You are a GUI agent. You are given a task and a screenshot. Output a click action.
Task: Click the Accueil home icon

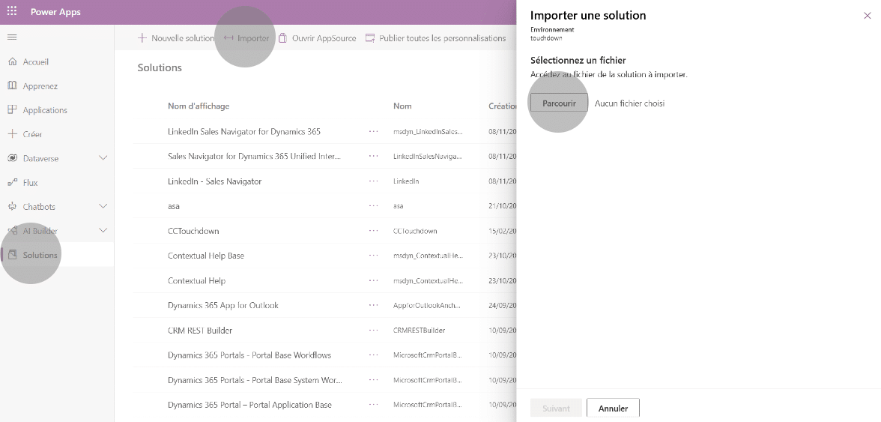pyautogui.click(x=12, y=61)
